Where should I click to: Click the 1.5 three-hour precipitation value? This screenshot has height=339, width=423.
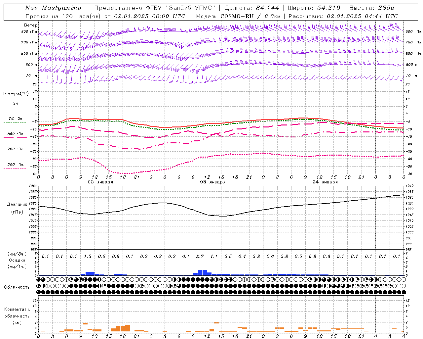coord(88,257)
